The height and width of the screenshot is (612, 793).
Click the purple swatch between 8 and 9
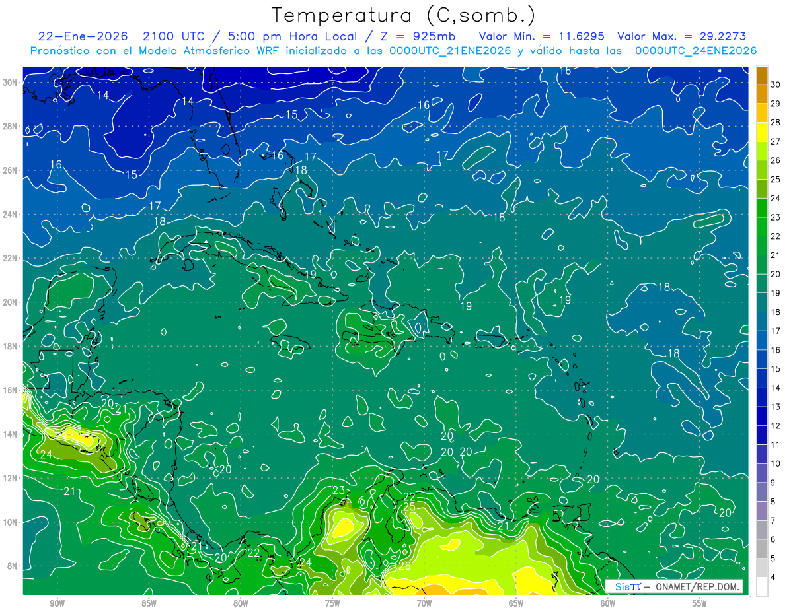coord(762,492)
